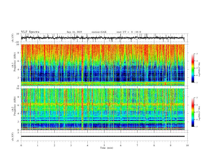211x163 pixels.
Task: Click the time-axis tick label "3"
Action: [71, 145]
